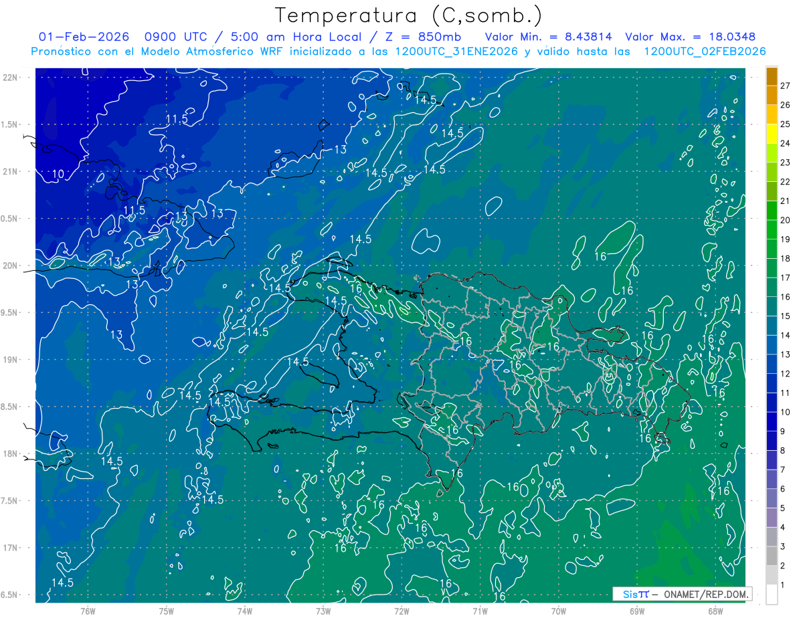The width and height of the screenshot is (803, 620).
Task: Click the "18N" latitude axis label
Action: (x=10, y=453)
